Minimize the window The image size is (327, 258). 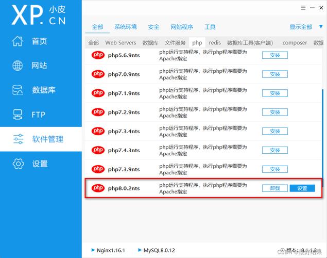(x=312, y=8)
